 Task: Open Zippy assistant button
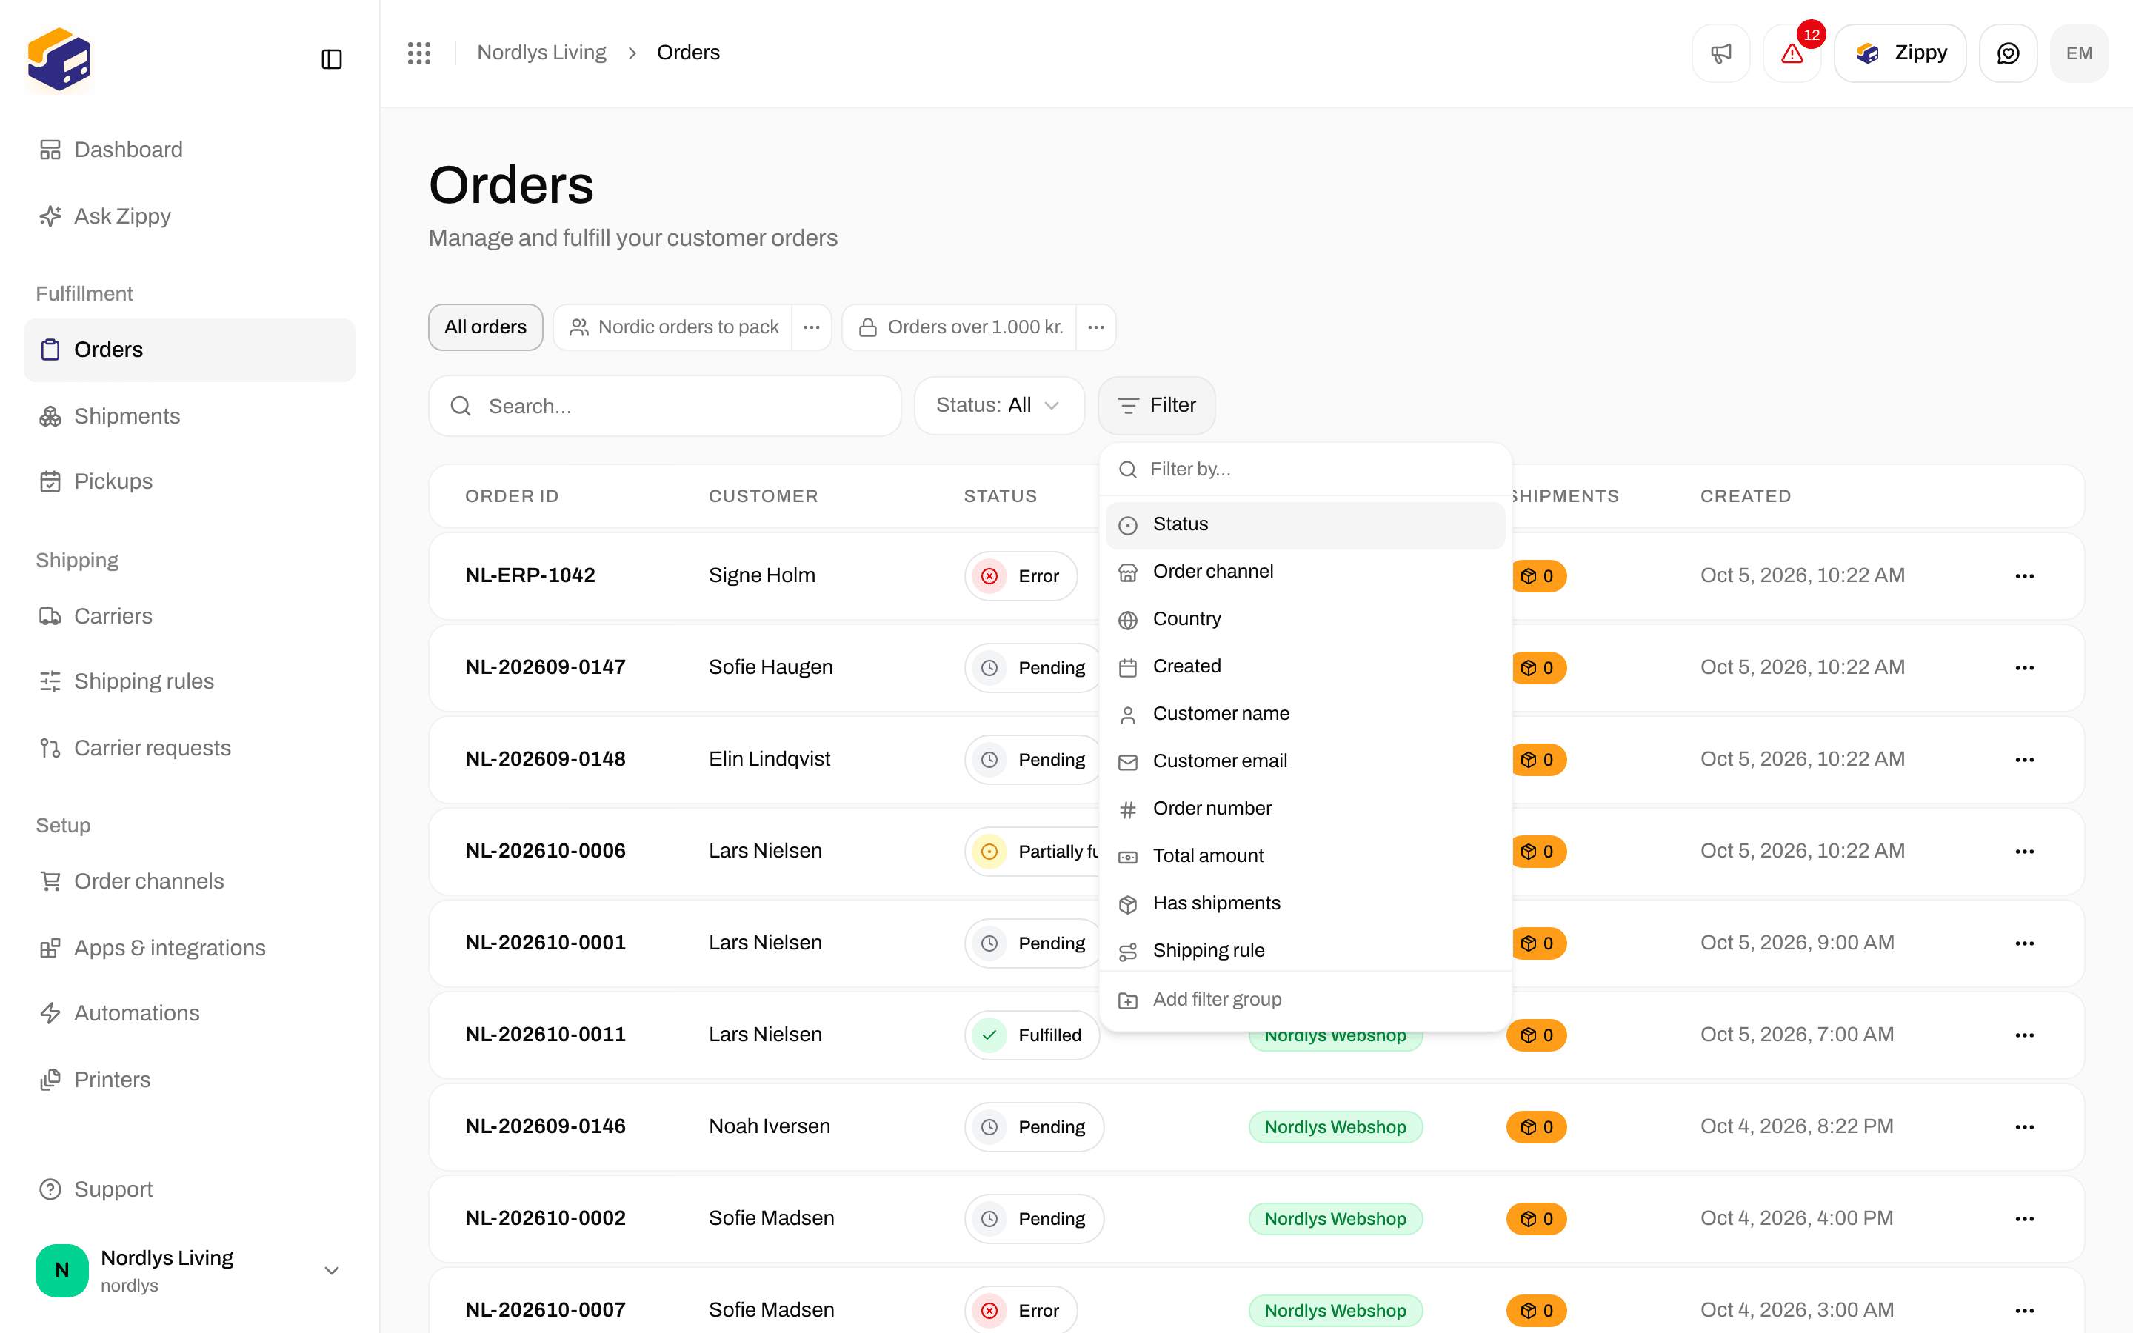click(1900, 53)
